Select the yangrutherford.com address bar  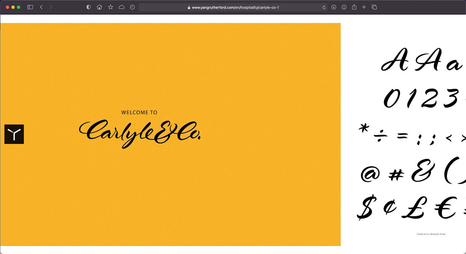(x=233, y=7)
